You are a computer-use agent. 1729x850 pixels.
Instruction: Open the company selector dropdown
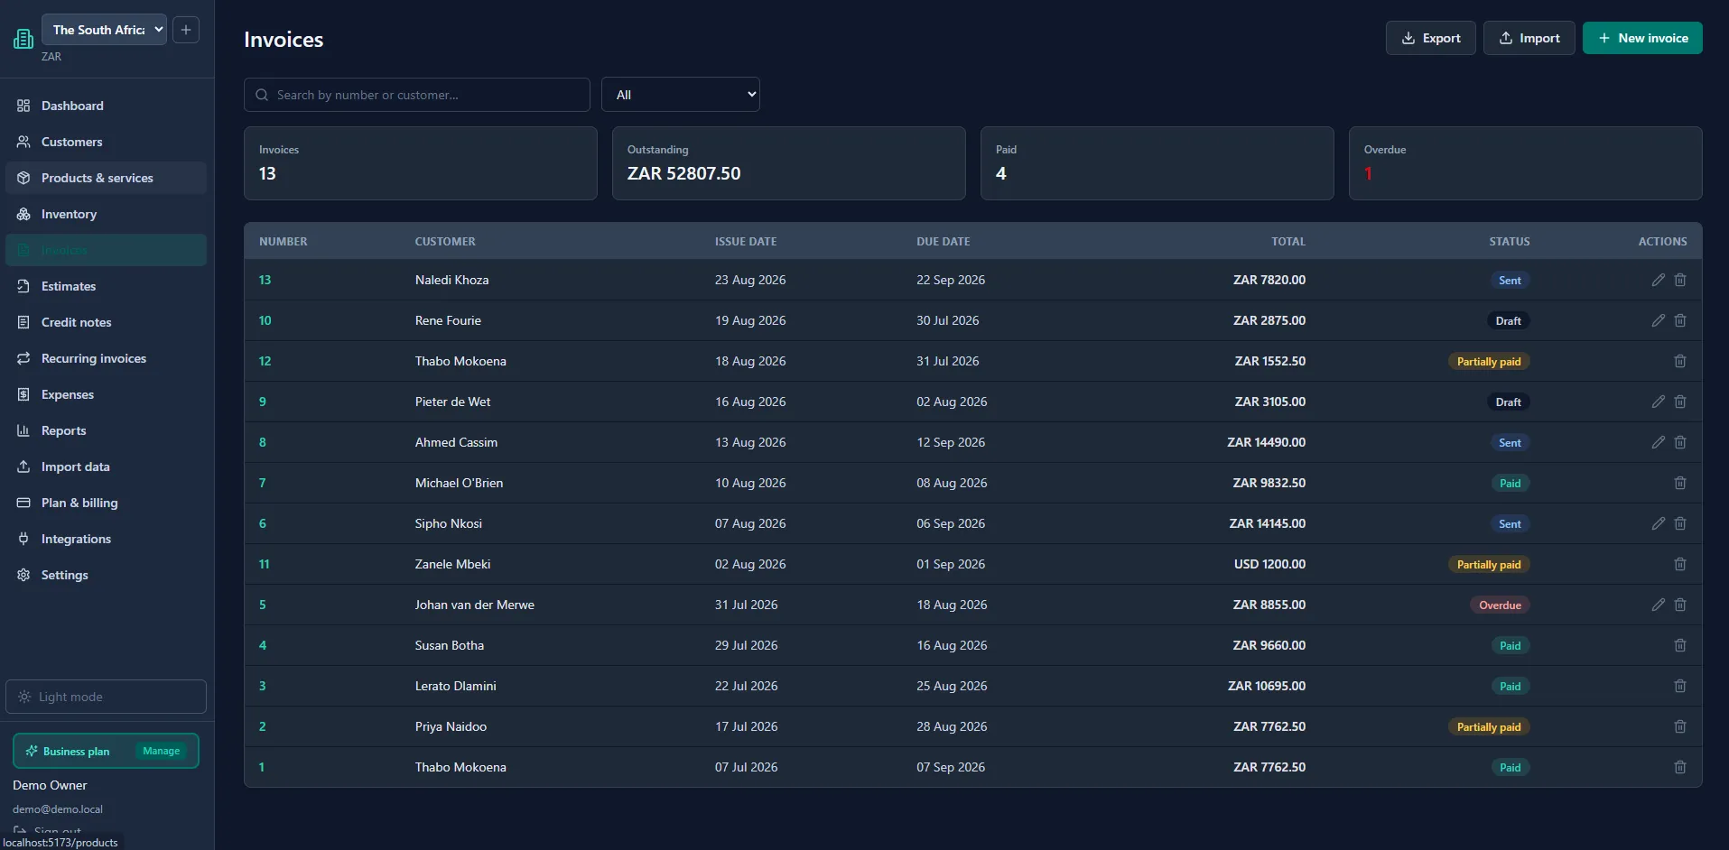click(x=104, y=30)
